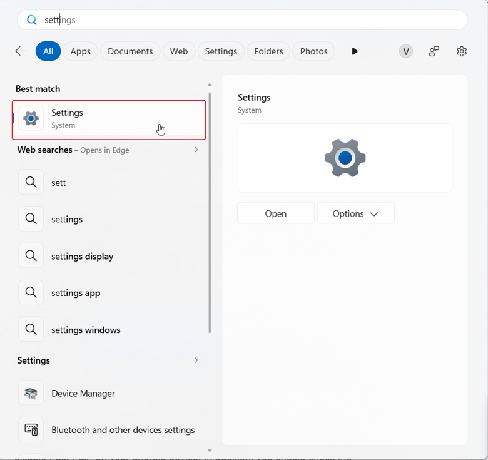Select the All filter tab
Screen dimensions: 488x460
point(48,51)
